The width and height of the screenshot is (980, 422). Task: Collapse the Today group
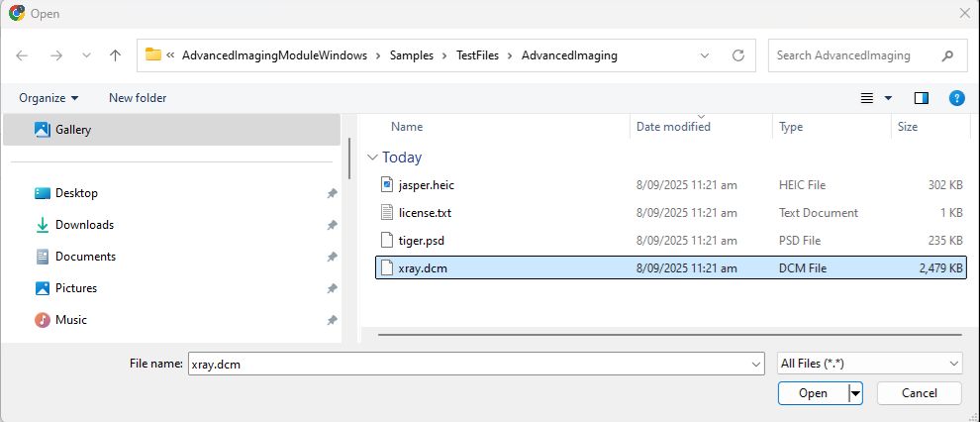(372, 158)
